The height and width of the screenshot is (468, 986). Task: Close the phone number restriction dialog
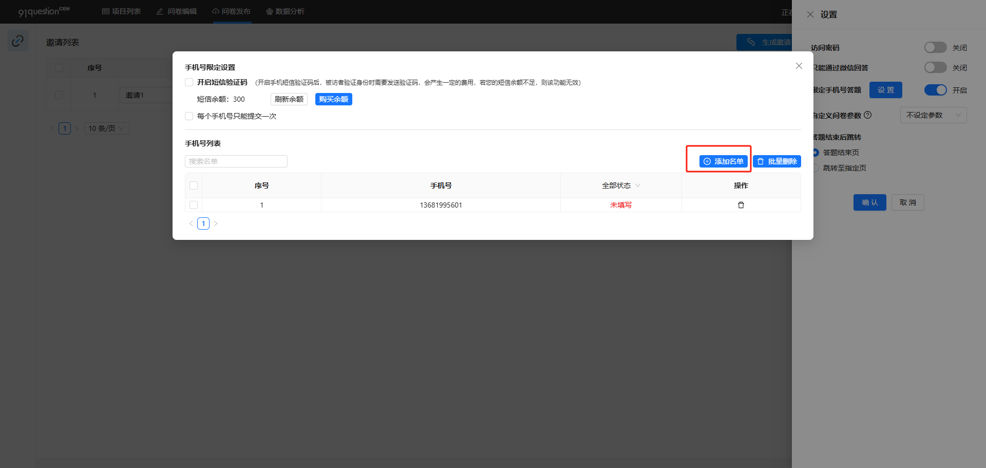(799, 66)
